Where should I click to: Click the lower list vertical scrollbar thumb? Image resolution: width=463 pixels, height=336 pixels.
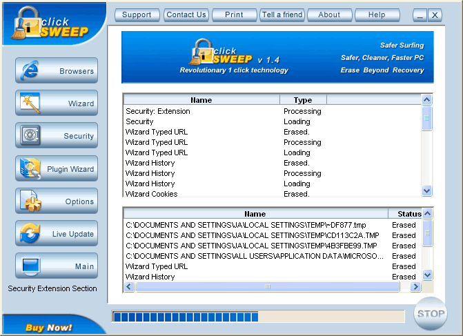click(427, 233)
